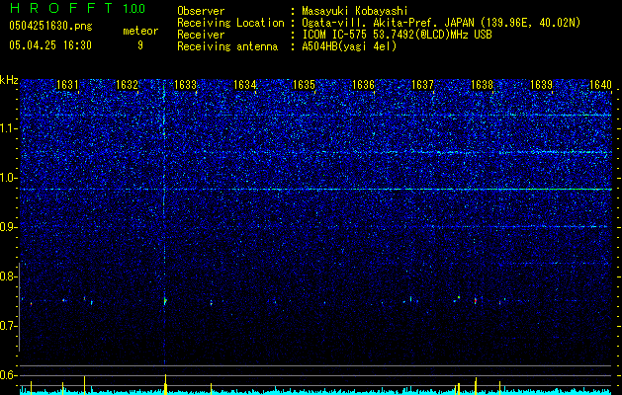
Task: Click the 0.8 frequency axis label
Action: pyautogui.click(x=8, y=276)
